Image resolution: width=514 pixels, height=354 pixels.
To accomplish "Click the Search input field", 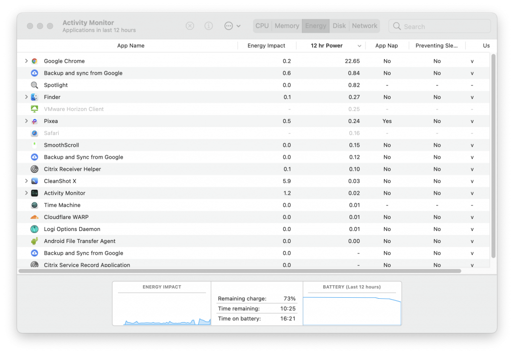I will (x=440, y=26).
